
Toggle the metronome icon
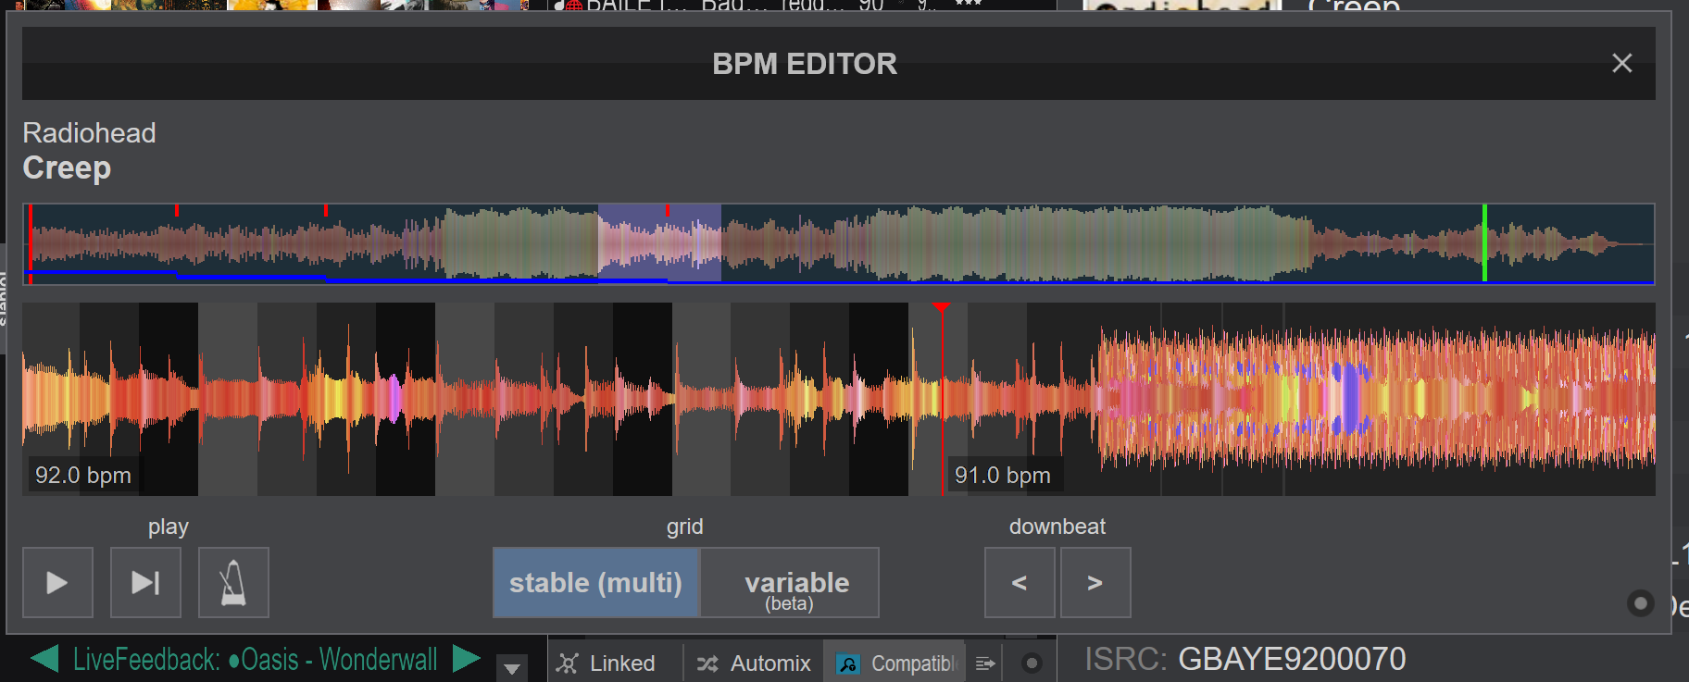click(233, 582)
